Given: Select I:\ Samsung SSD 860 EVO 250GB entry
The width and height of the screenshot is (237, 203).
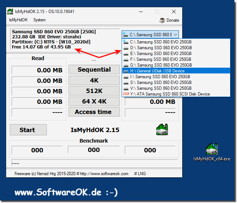Looking at the screenshot, I should [x=176, y=77].
